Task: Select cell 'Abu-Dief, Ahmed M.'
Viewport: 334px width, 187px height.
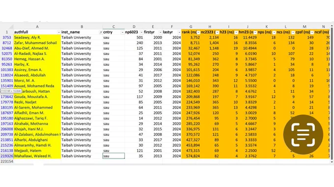Action: 37,48
